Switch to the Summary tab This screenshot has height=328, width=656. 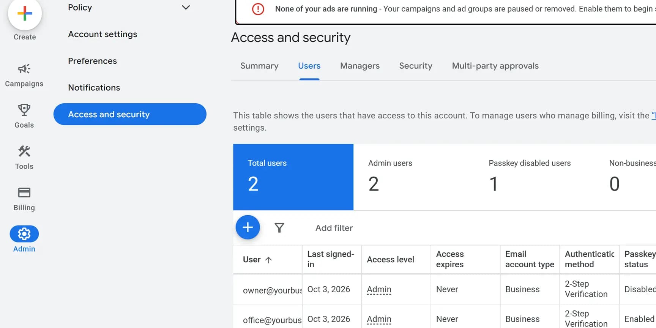click(259, 66)
